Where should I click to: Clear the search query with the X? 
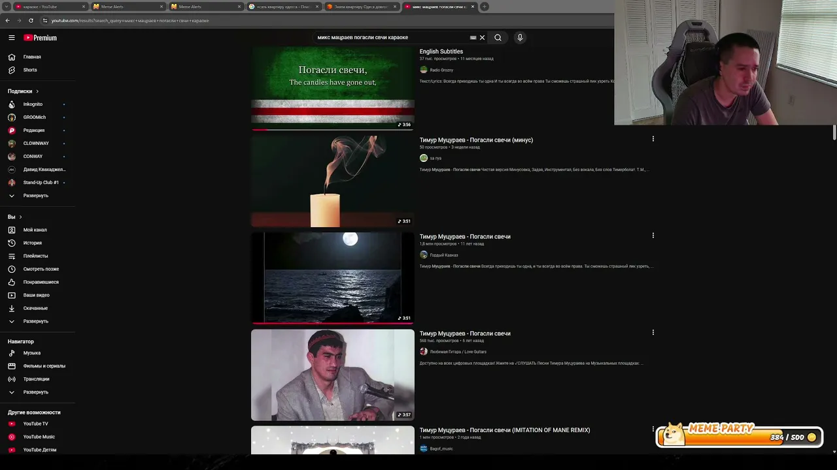[x=483, y=37]
